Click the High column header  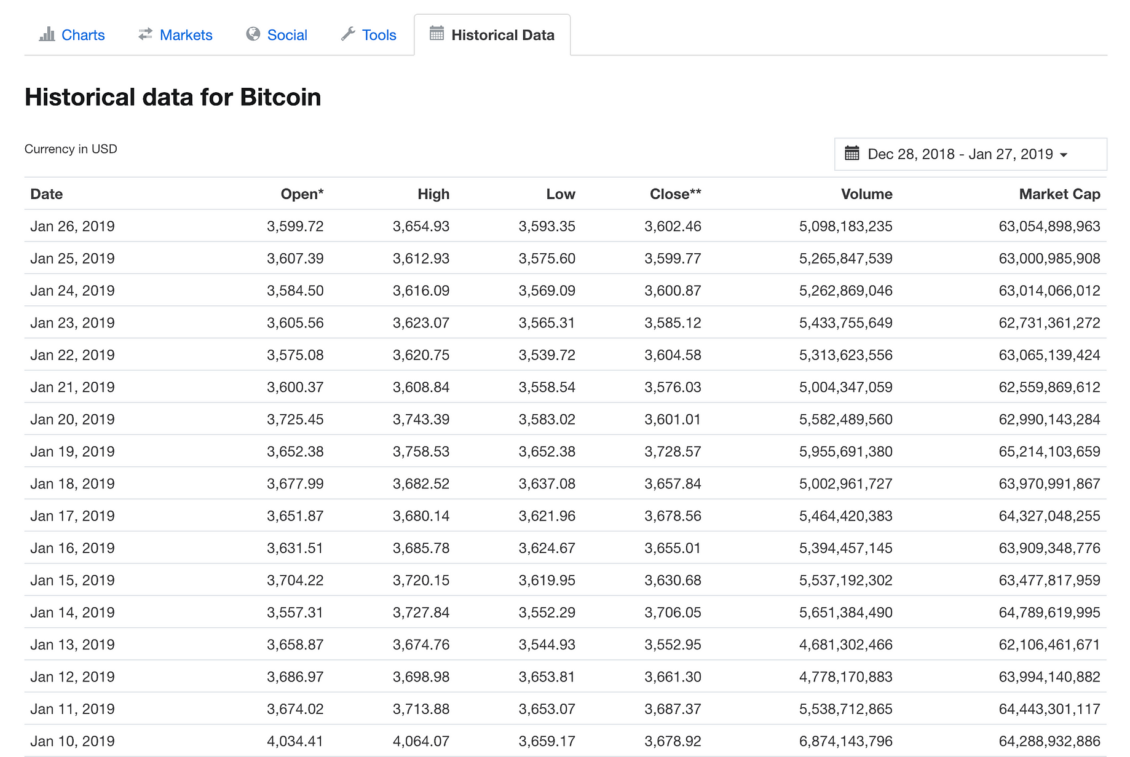pos(433,194)
